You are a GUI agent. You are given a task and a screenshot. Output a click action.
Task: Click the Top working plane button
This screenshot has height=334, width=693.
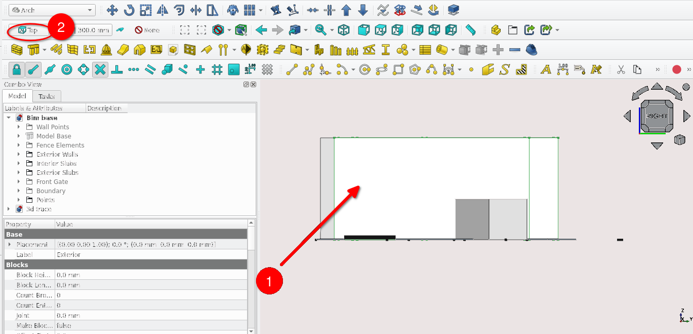(x=28, y=30)
